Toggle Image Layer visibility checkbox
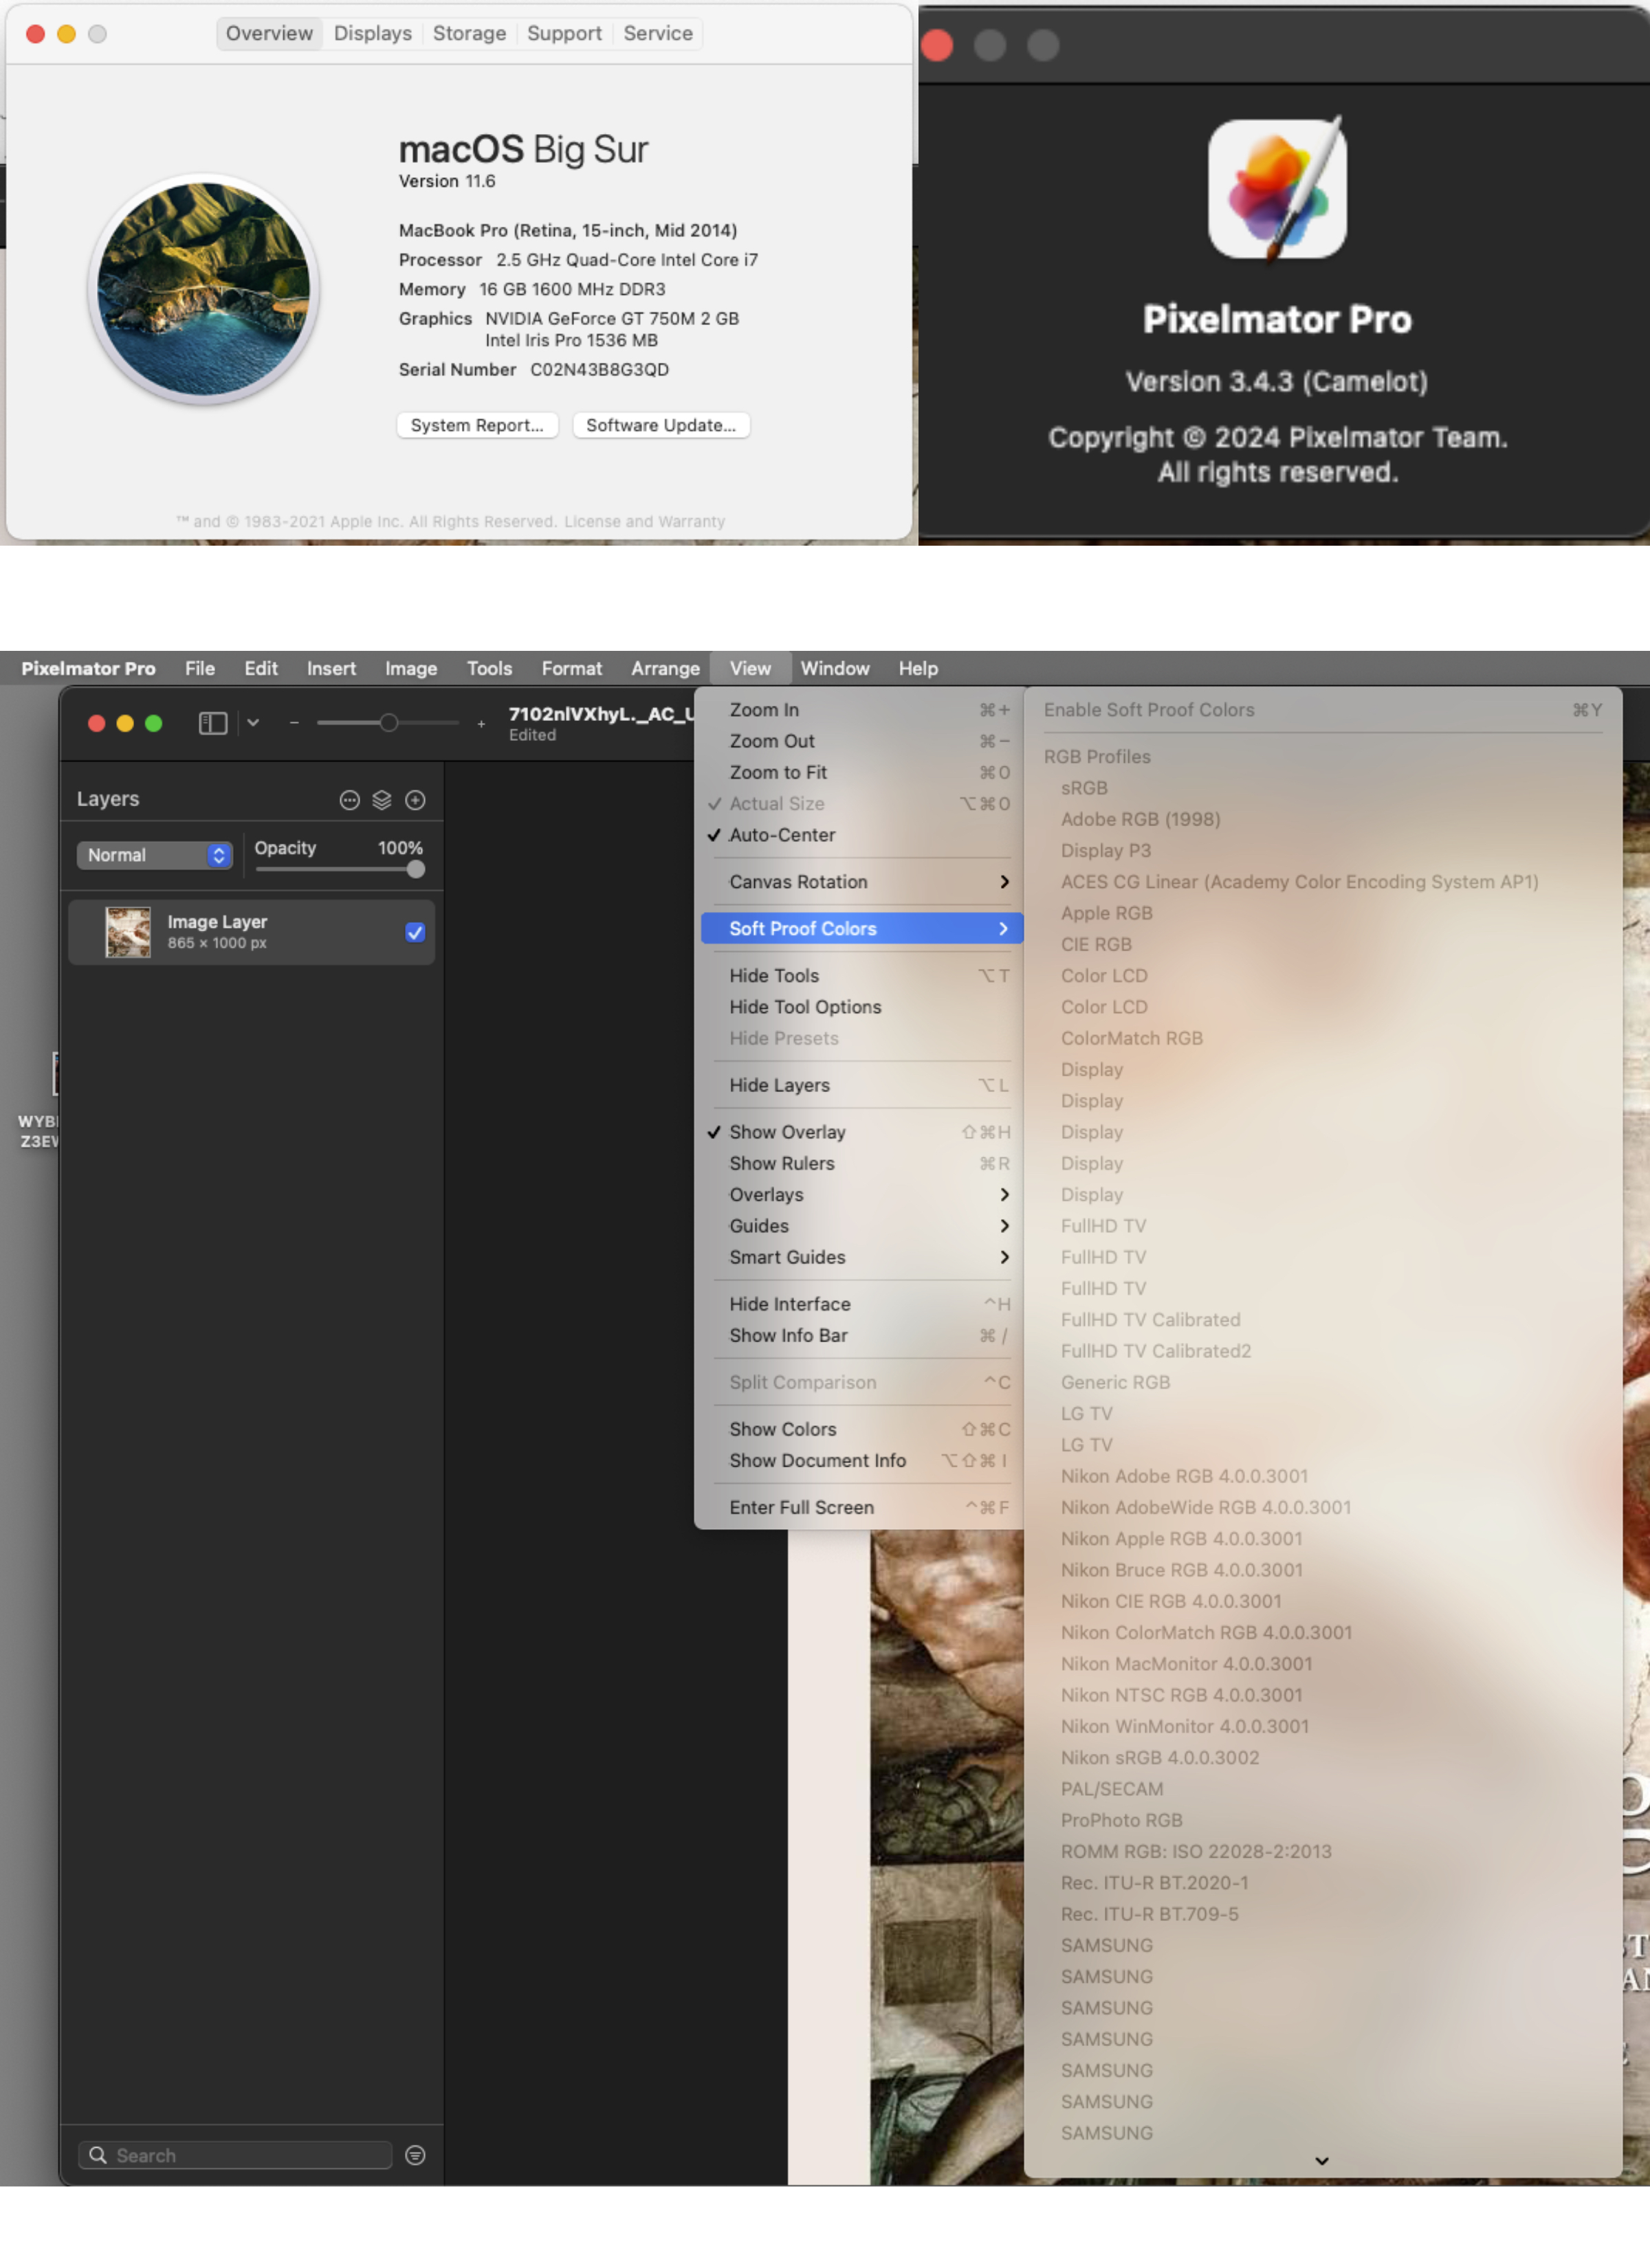 point(415,932)
